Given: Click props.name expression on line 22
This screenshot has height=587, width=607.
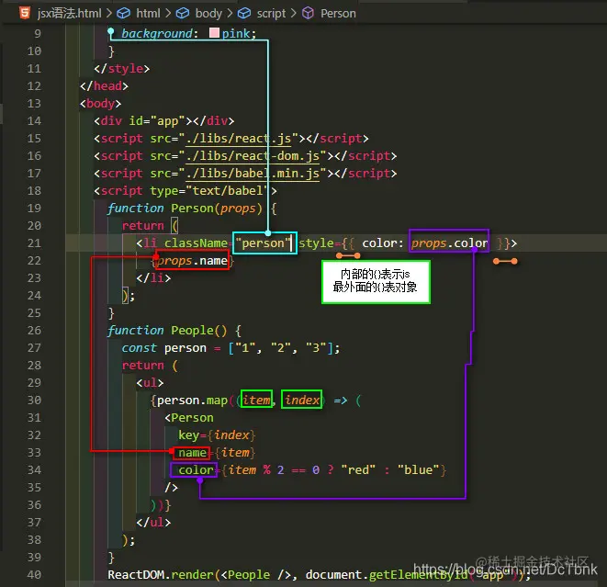Looking at the screenshot, I should click(193, 261).
